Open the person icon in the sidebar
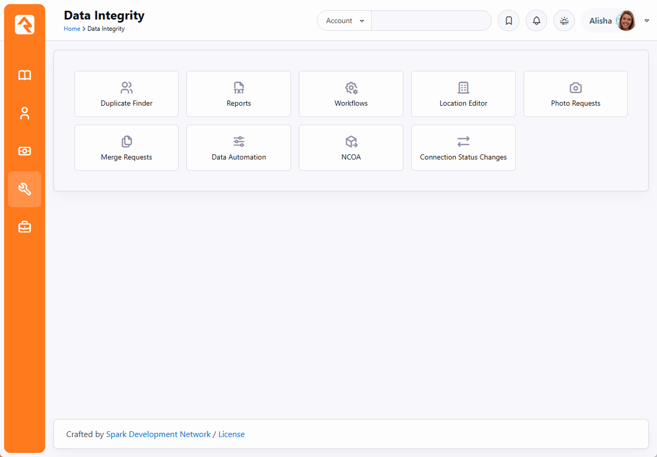The width and height of the screenshot is (657, 457). 25,113
